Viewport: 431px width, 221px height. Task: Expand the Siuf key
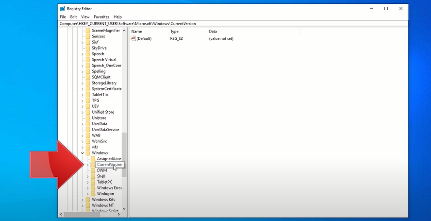tap(83, 42)
